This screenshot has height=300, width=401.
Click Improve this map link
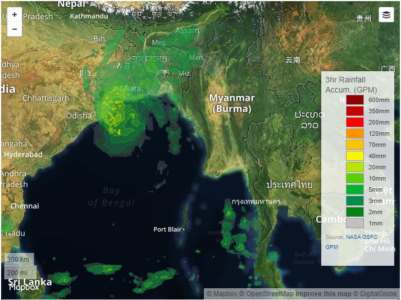click(x=325, y=294)
